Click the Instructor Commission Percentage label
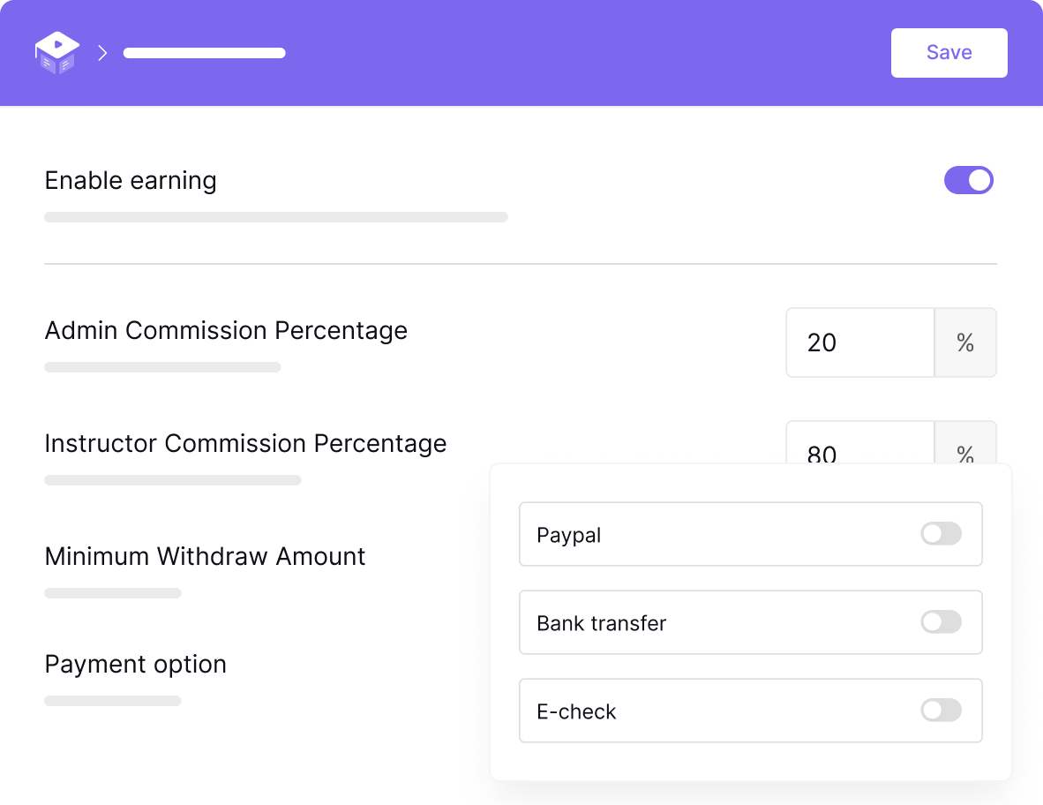Image resolution: width=1043 pixels, height=805 pixels. [x=245, y=443]
